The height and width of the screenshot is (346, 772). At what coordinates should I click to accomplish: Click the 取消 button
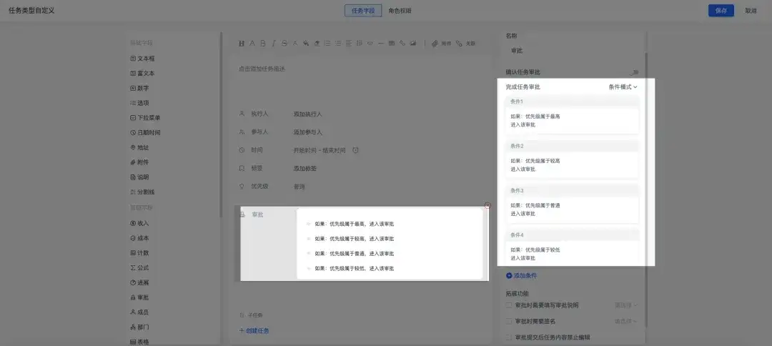pyautogui.click(x=751, y=11)
